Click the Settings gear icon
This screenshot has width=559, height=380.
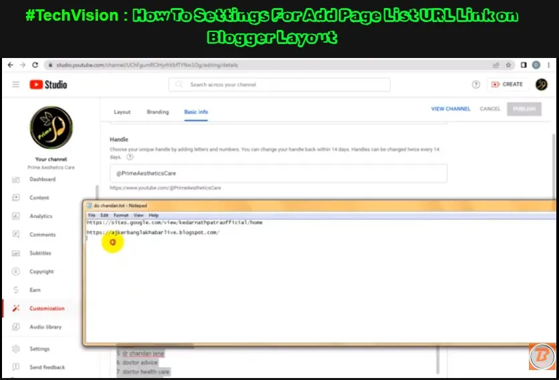coord(16,349)
